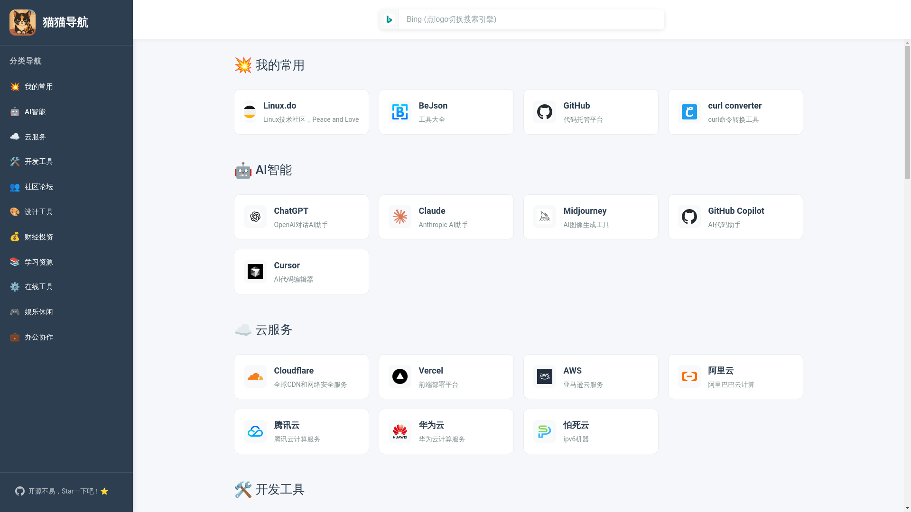The height and width of the screenshot is (512, 911).
Task: Click the Vercel triangle icon
Action: click(400, 376)
